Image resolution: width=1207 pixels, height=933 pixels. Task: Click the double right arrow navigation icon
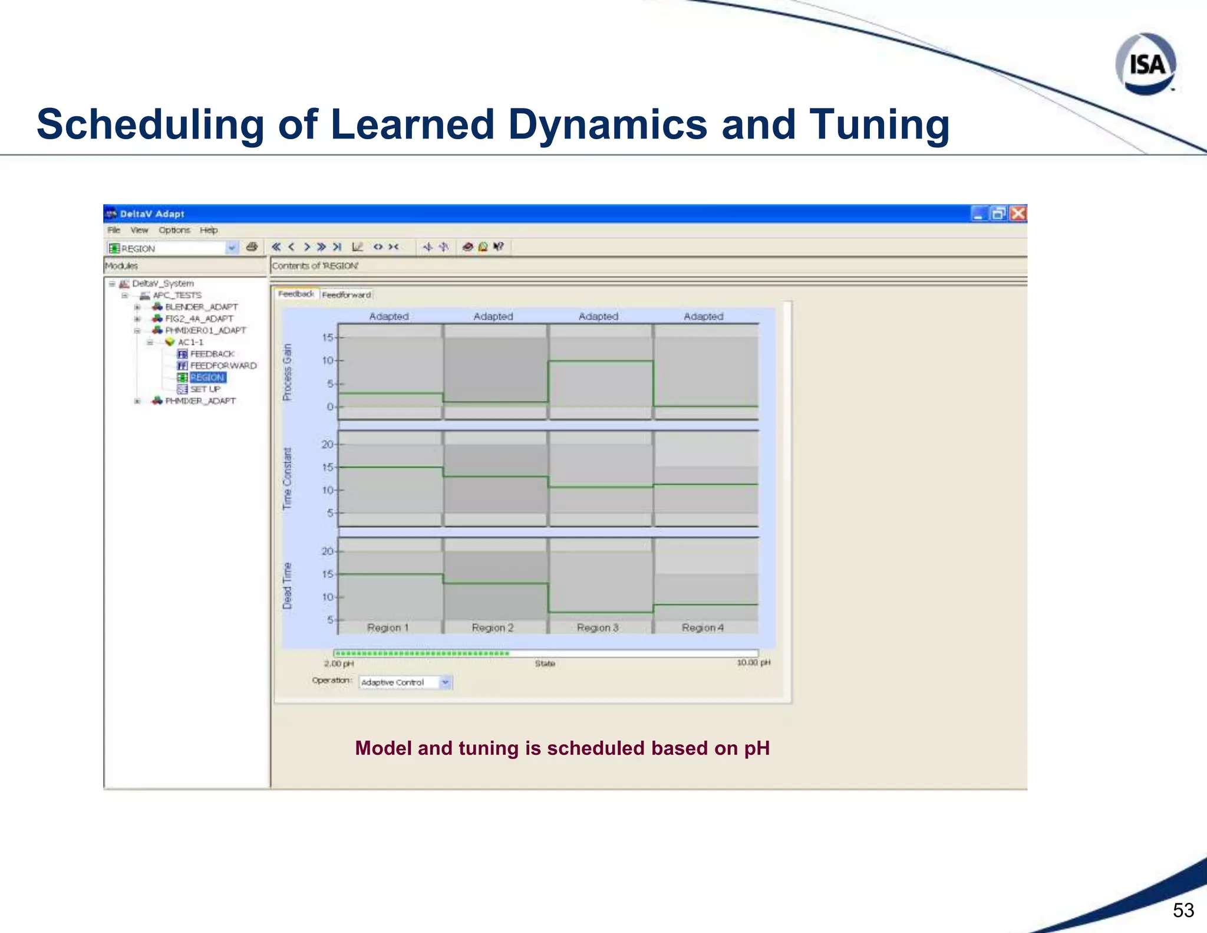point(321,247)
